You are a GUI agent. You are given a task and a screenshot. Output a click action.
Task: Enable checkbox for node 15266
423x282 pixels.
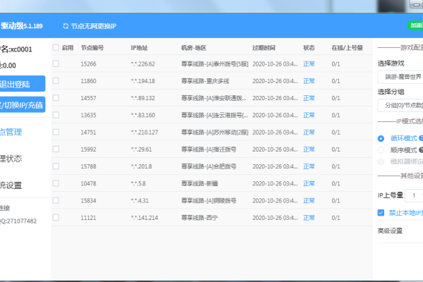pos(56,63)
